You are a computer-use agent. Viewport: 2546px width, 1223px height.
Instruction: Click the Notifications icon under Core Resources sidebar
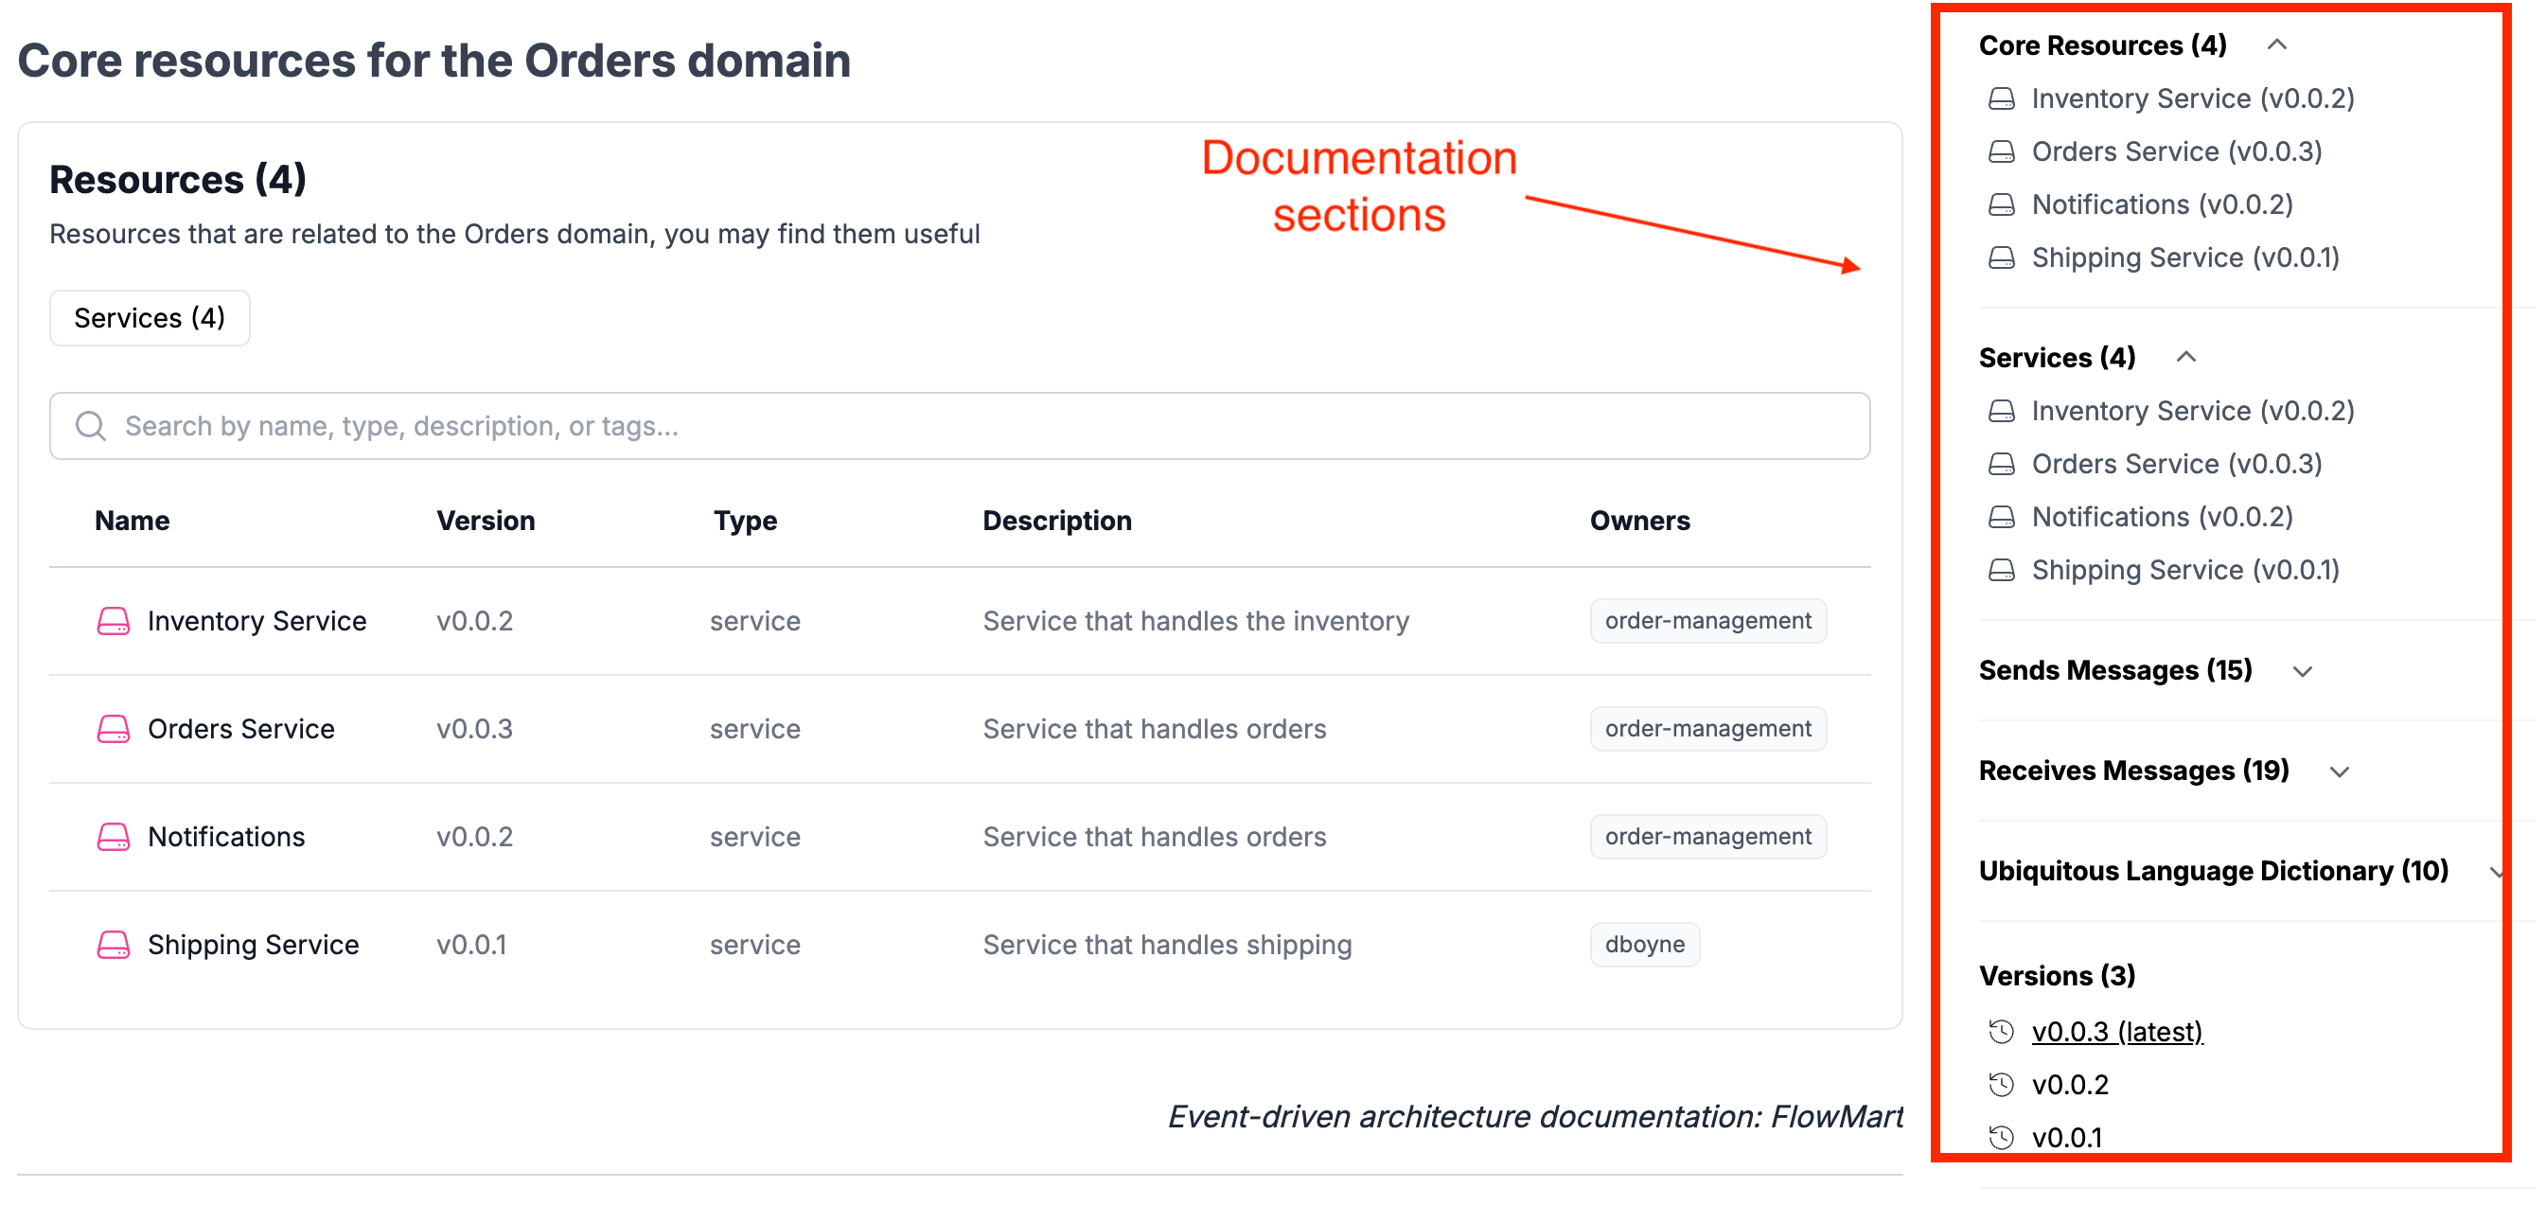[2001, 204]
